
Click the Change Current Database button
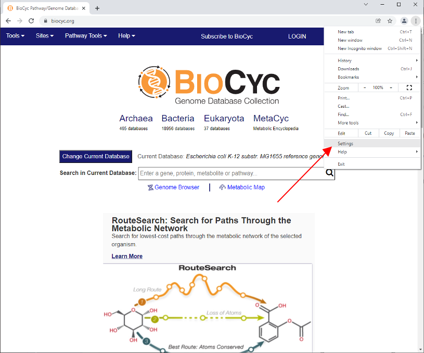click(96, 156)
